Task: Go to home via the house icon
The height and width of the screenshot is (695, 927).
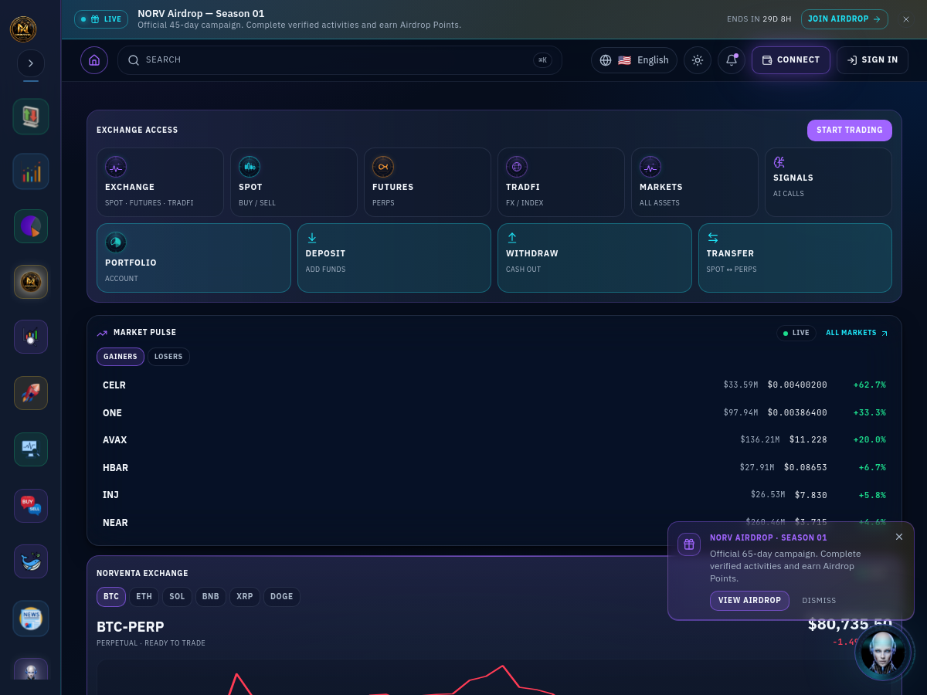Action: (x=94, y=60)
